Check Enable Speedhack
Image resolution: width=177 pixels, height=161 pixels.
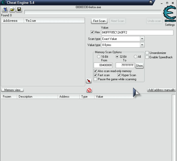pyautogui.click(x=147, y=57)
